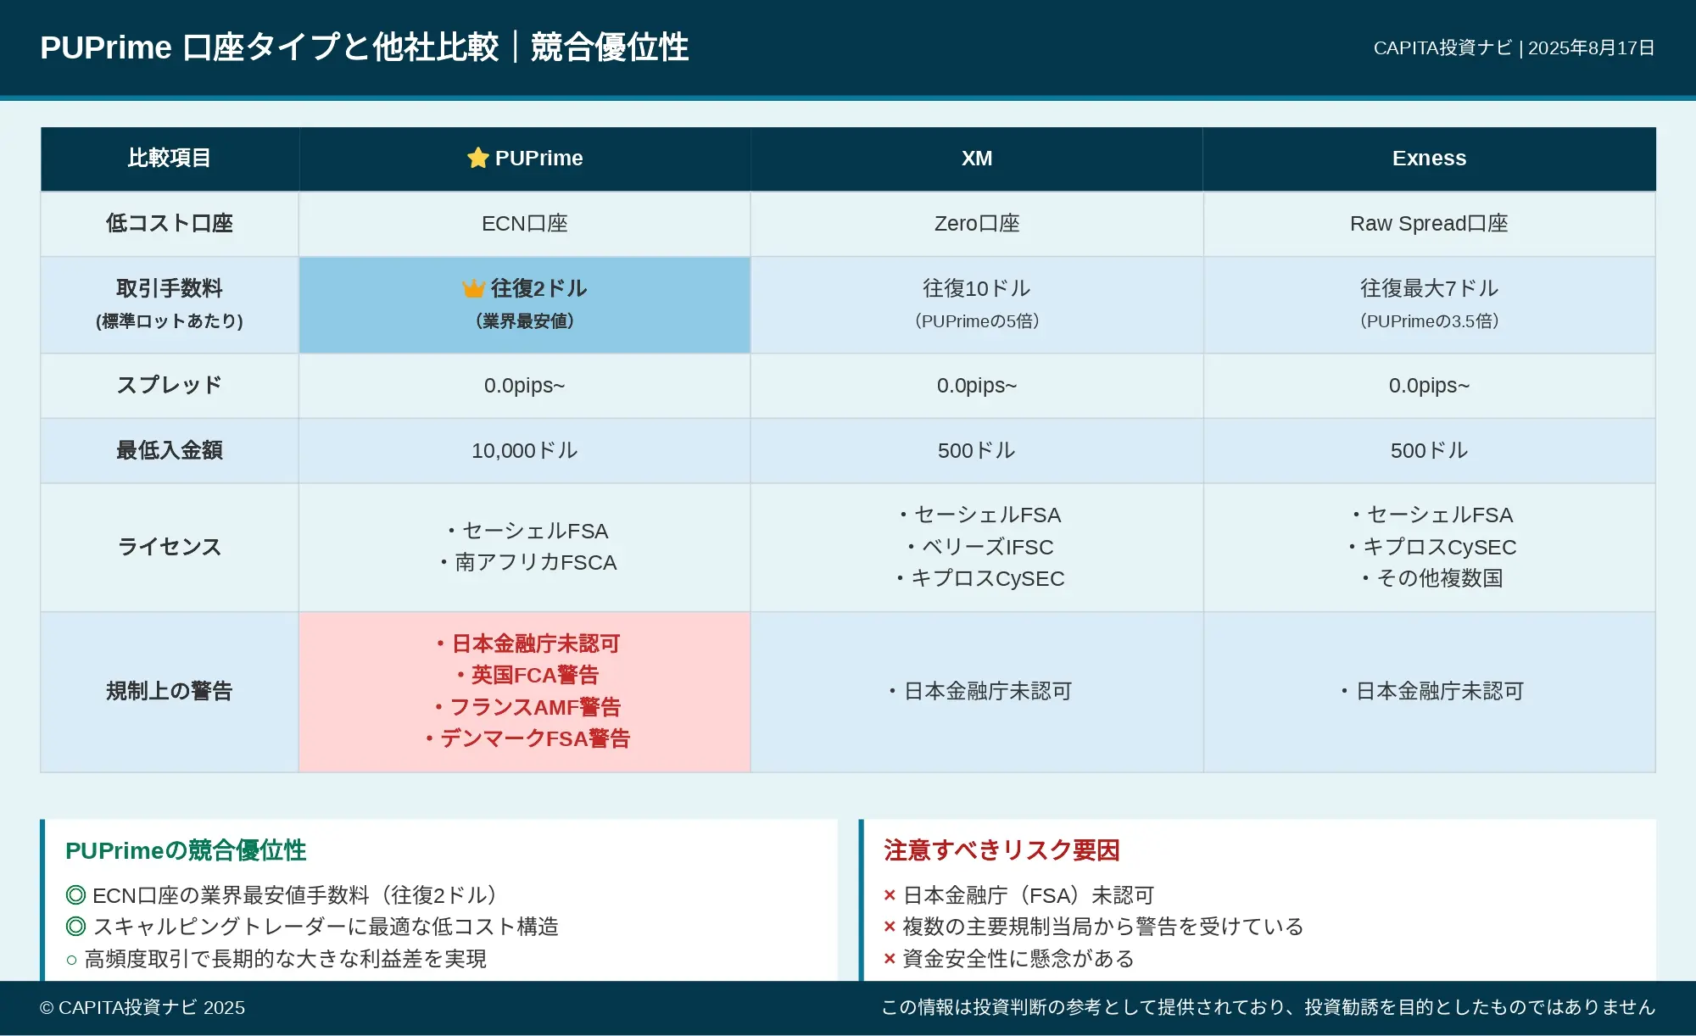Image resolution: width=1696 pixels, height=1036 pixels.
Task: Click the 注意すべきリスク要因 heading
Action: click(x=1001, y=851)
